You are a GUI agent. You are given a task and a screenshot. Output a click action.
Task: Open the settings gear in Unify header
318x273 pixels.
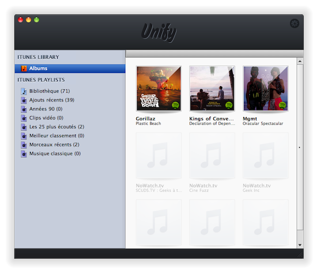click(295, 24)
